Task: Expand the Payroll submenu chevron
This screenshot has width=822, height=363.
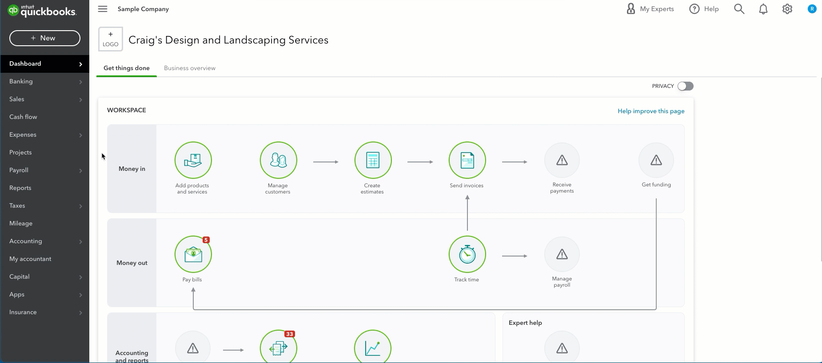Action: click(x=80, y=170)
